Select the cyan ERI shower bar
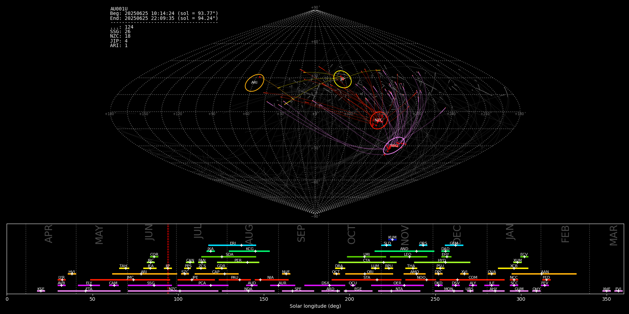The height and width of the screenshot is (314, 629). (x=232, y=245)
